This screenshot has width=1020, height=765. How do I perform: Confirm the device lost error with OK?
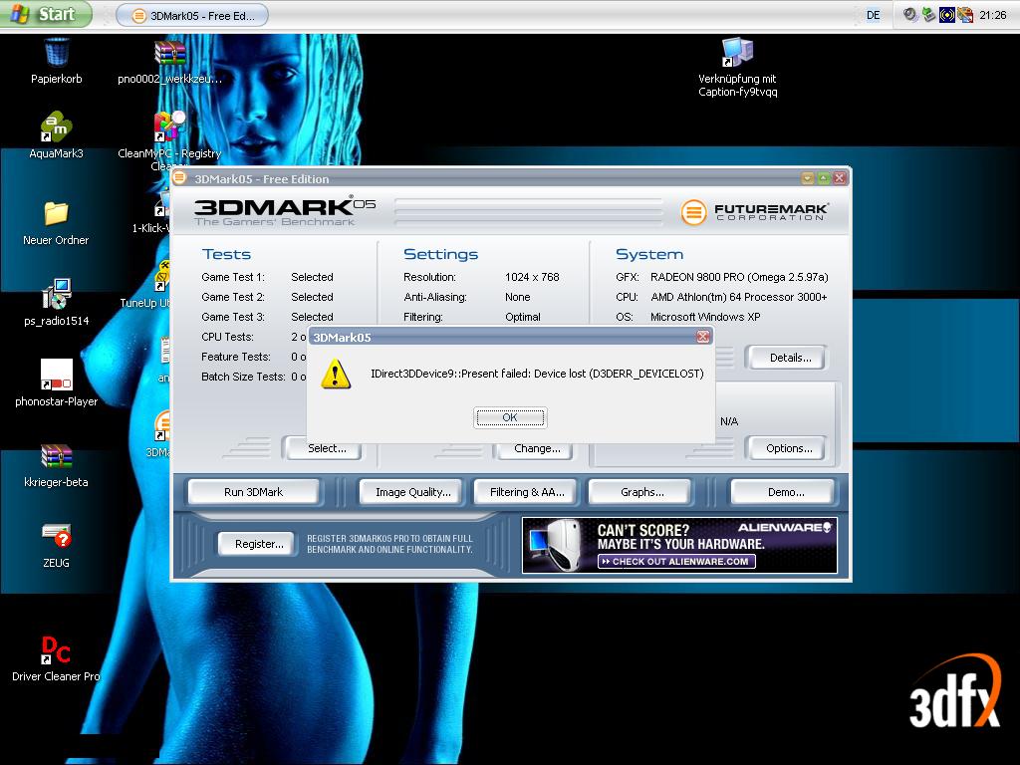point(510,417)
